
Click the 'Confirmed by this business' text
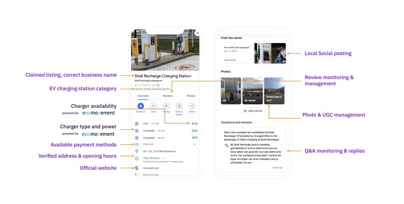tap(163, 162)
